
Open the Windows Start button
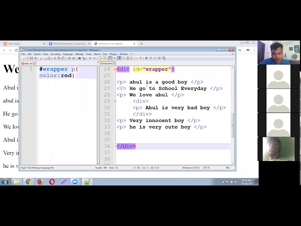coord(5,182)
